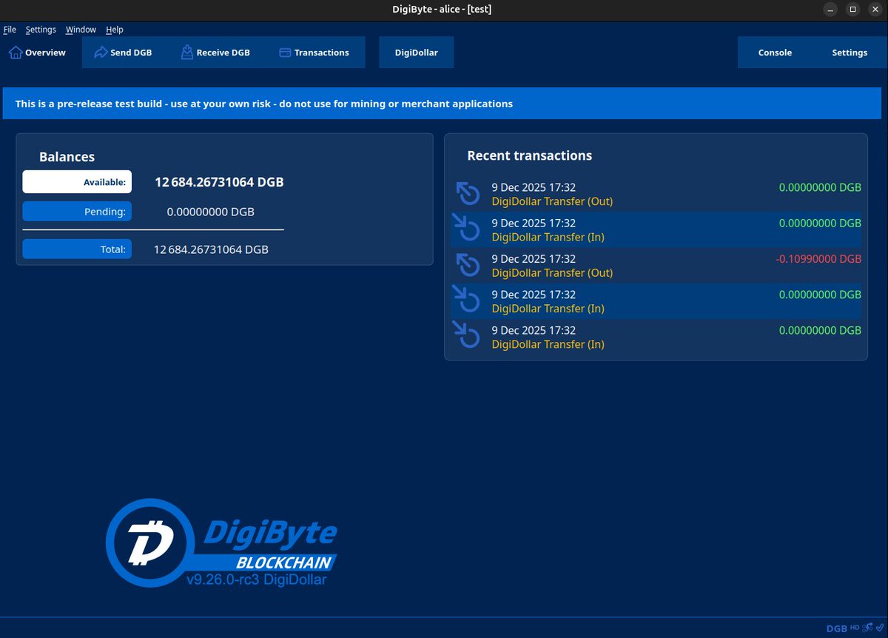Minimize the DigiByte window
888x638 pixels.
tap(831, 9)
